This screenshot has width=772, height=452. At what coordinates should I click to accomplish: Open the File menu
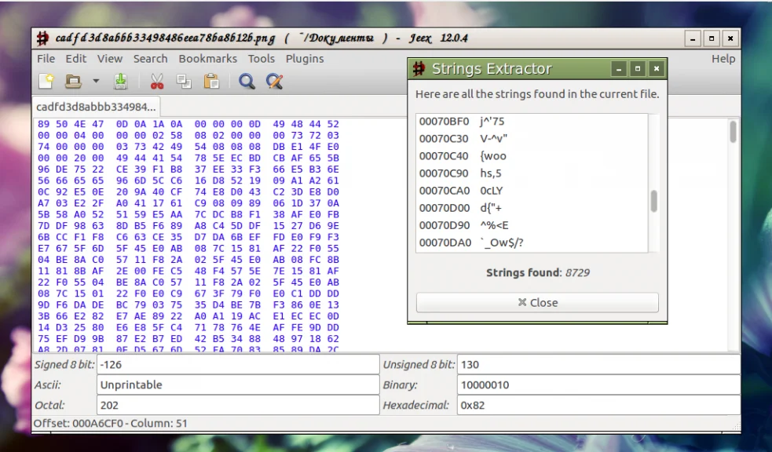pos(46,59)
